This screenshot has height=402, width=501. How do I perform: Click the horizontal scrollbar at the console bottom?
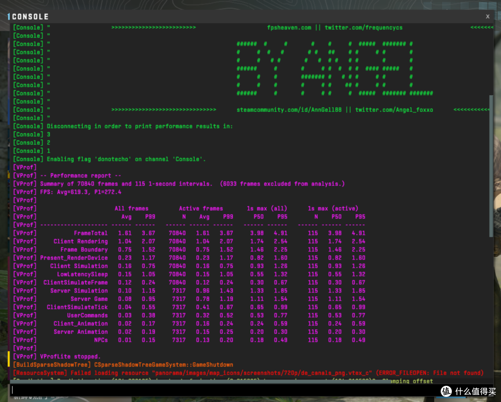click(201, 381)
